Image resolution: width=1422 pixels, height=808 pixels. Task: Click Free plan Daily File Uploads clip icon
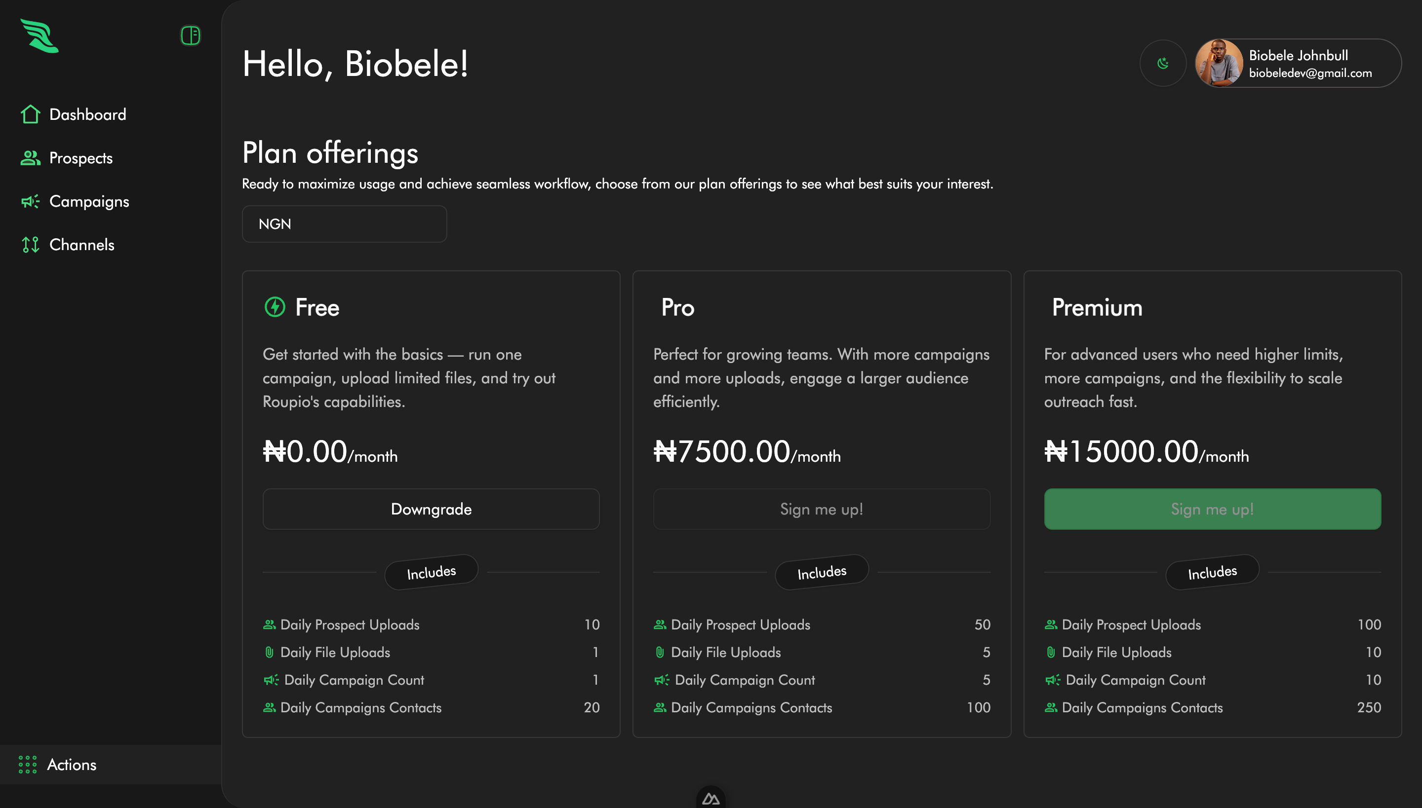270,652
